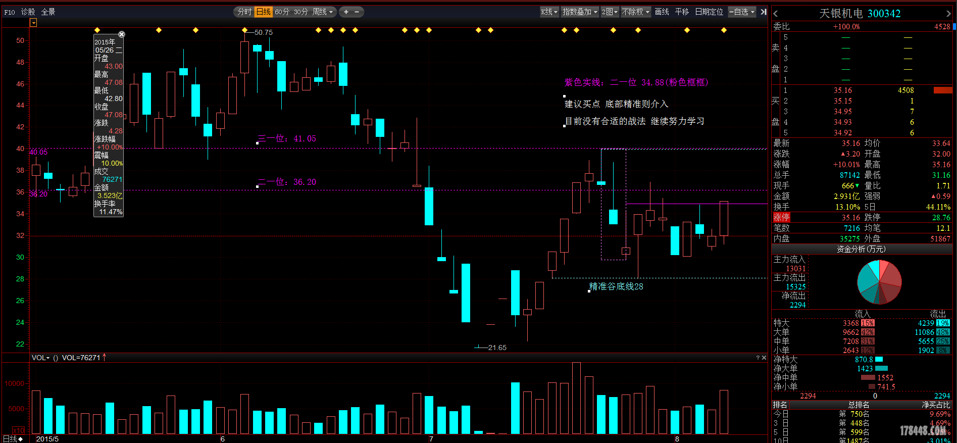Image resolution: width=957 pixels, height=443 pixels.
Task: Go to next stock with right arrow
Action: (x=948, y=14)
